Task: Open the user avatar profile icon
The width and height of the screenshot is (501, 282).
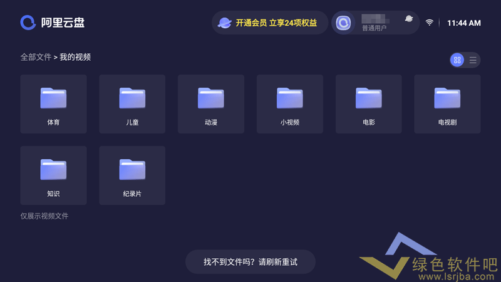Action: point(343,23)
